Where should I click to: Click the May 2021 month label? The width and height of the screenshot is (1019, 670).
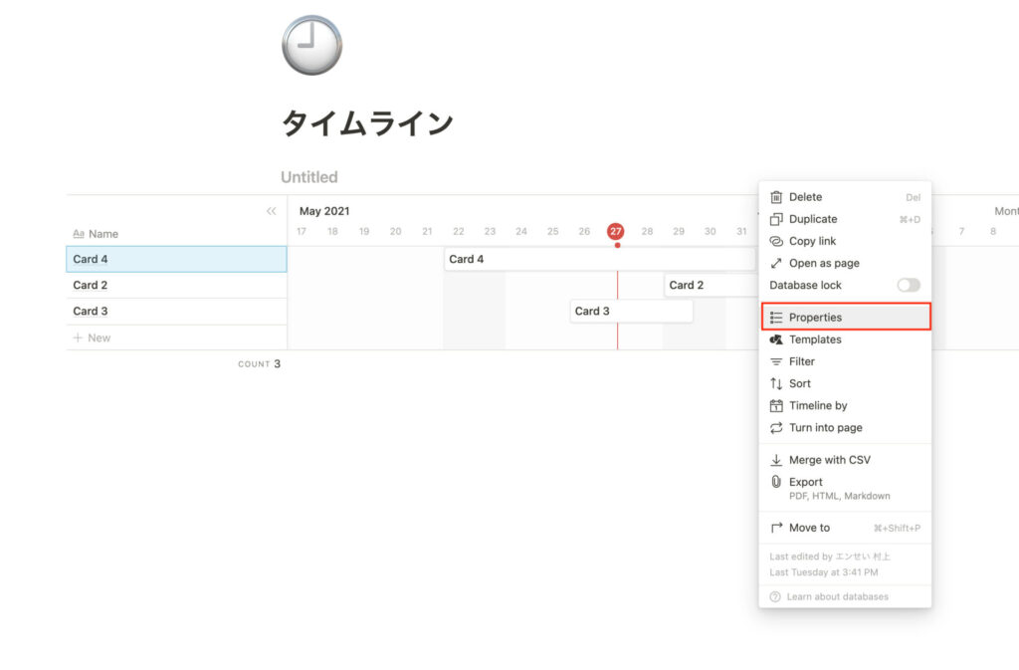324,211
